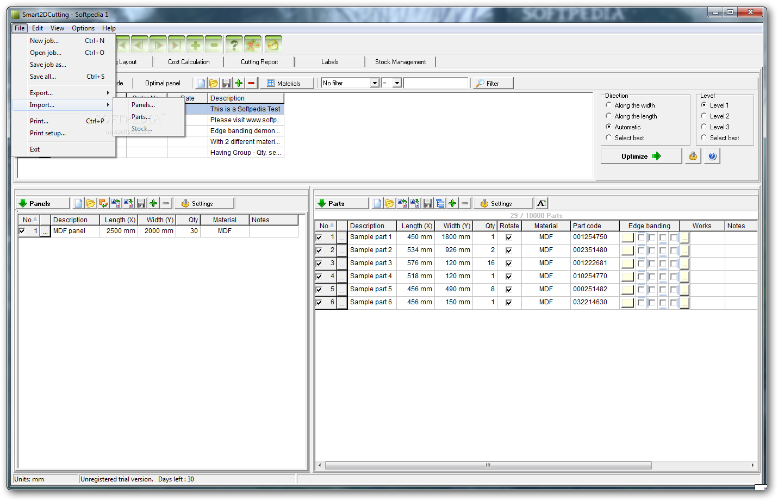This screenshot has height=501, width=778.
Task: Sort panels by No. column header
Action: (29, 220)
